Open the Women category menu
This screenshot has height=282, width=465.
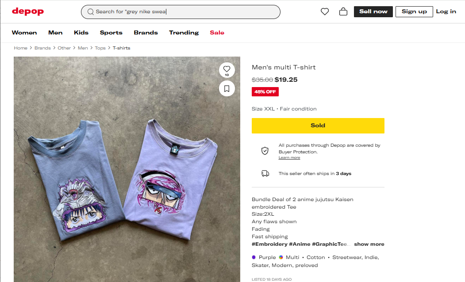pyautogui.click(x=24, y=33)
